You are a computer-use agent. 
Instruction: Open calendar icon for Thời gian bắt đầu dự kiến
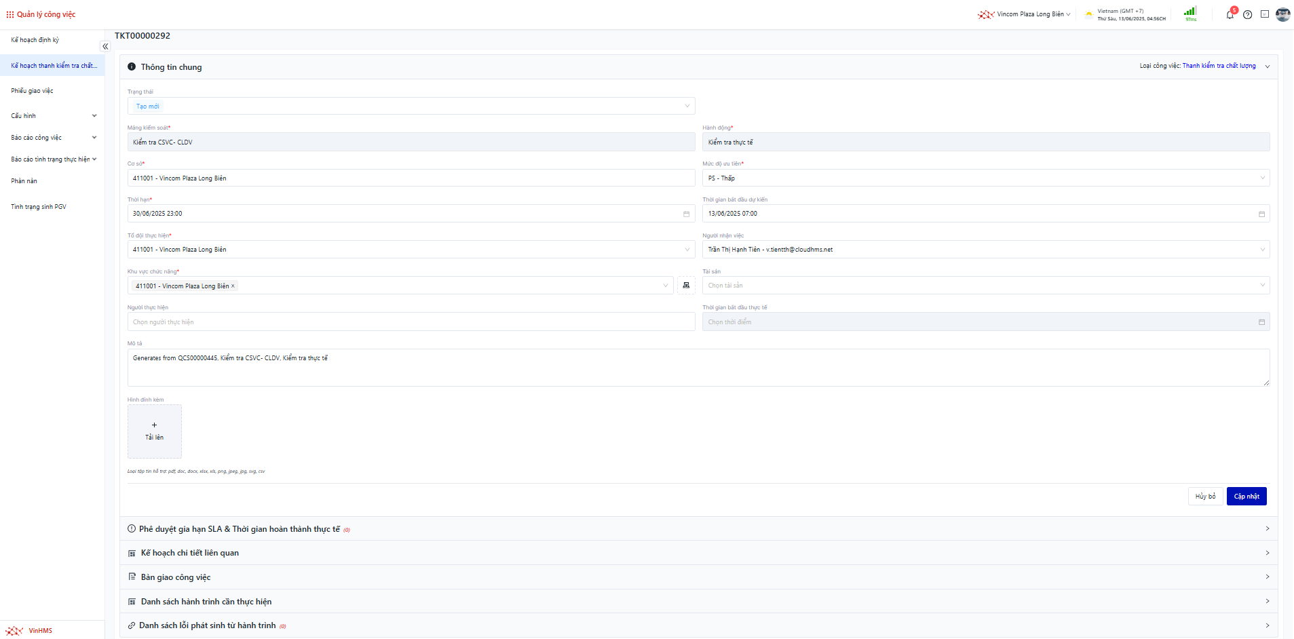[1261, 214]
